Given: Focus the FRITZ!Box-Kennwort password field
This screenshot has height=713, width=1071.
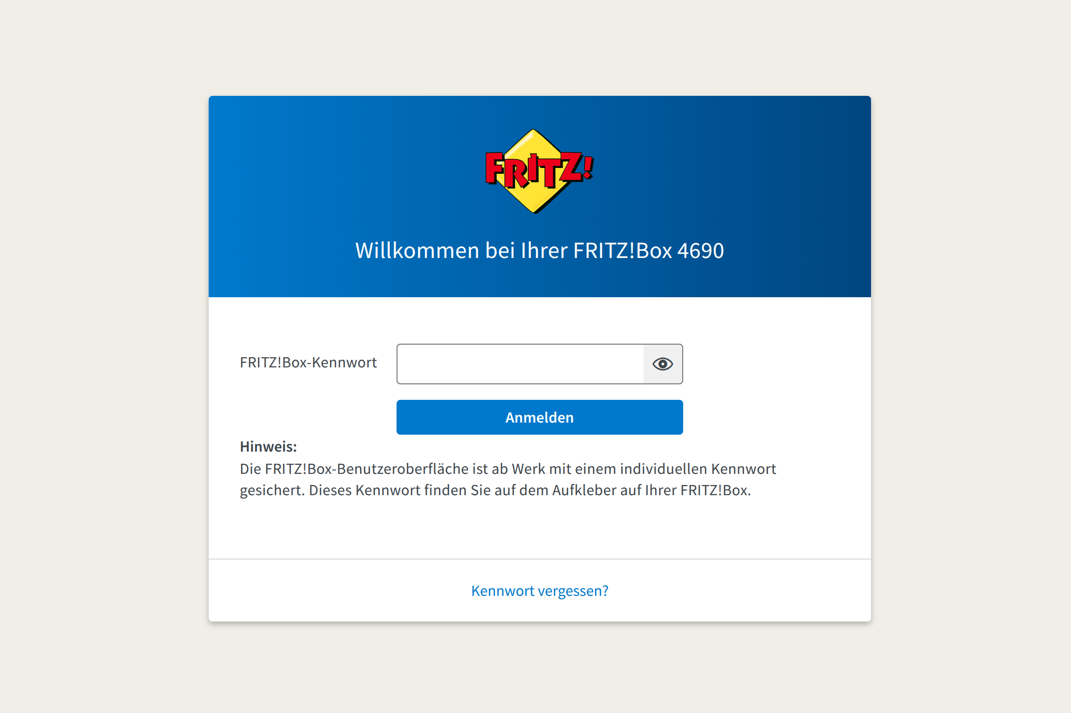Looking at the screenshot, I should [520, 364].
